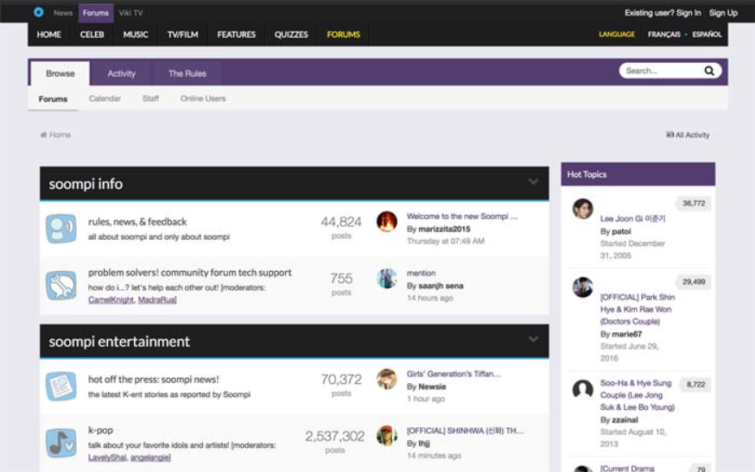Click the Soompi logo icon
This screenshot has width=755, height=472.
38,12
